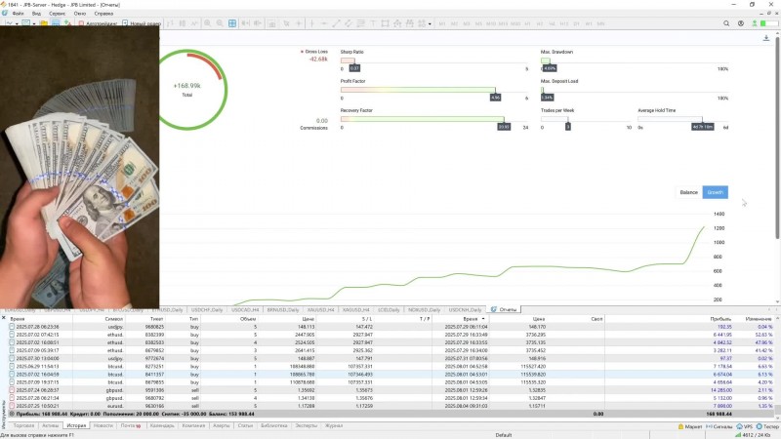Open the account profile icon

tap(741, 23)
